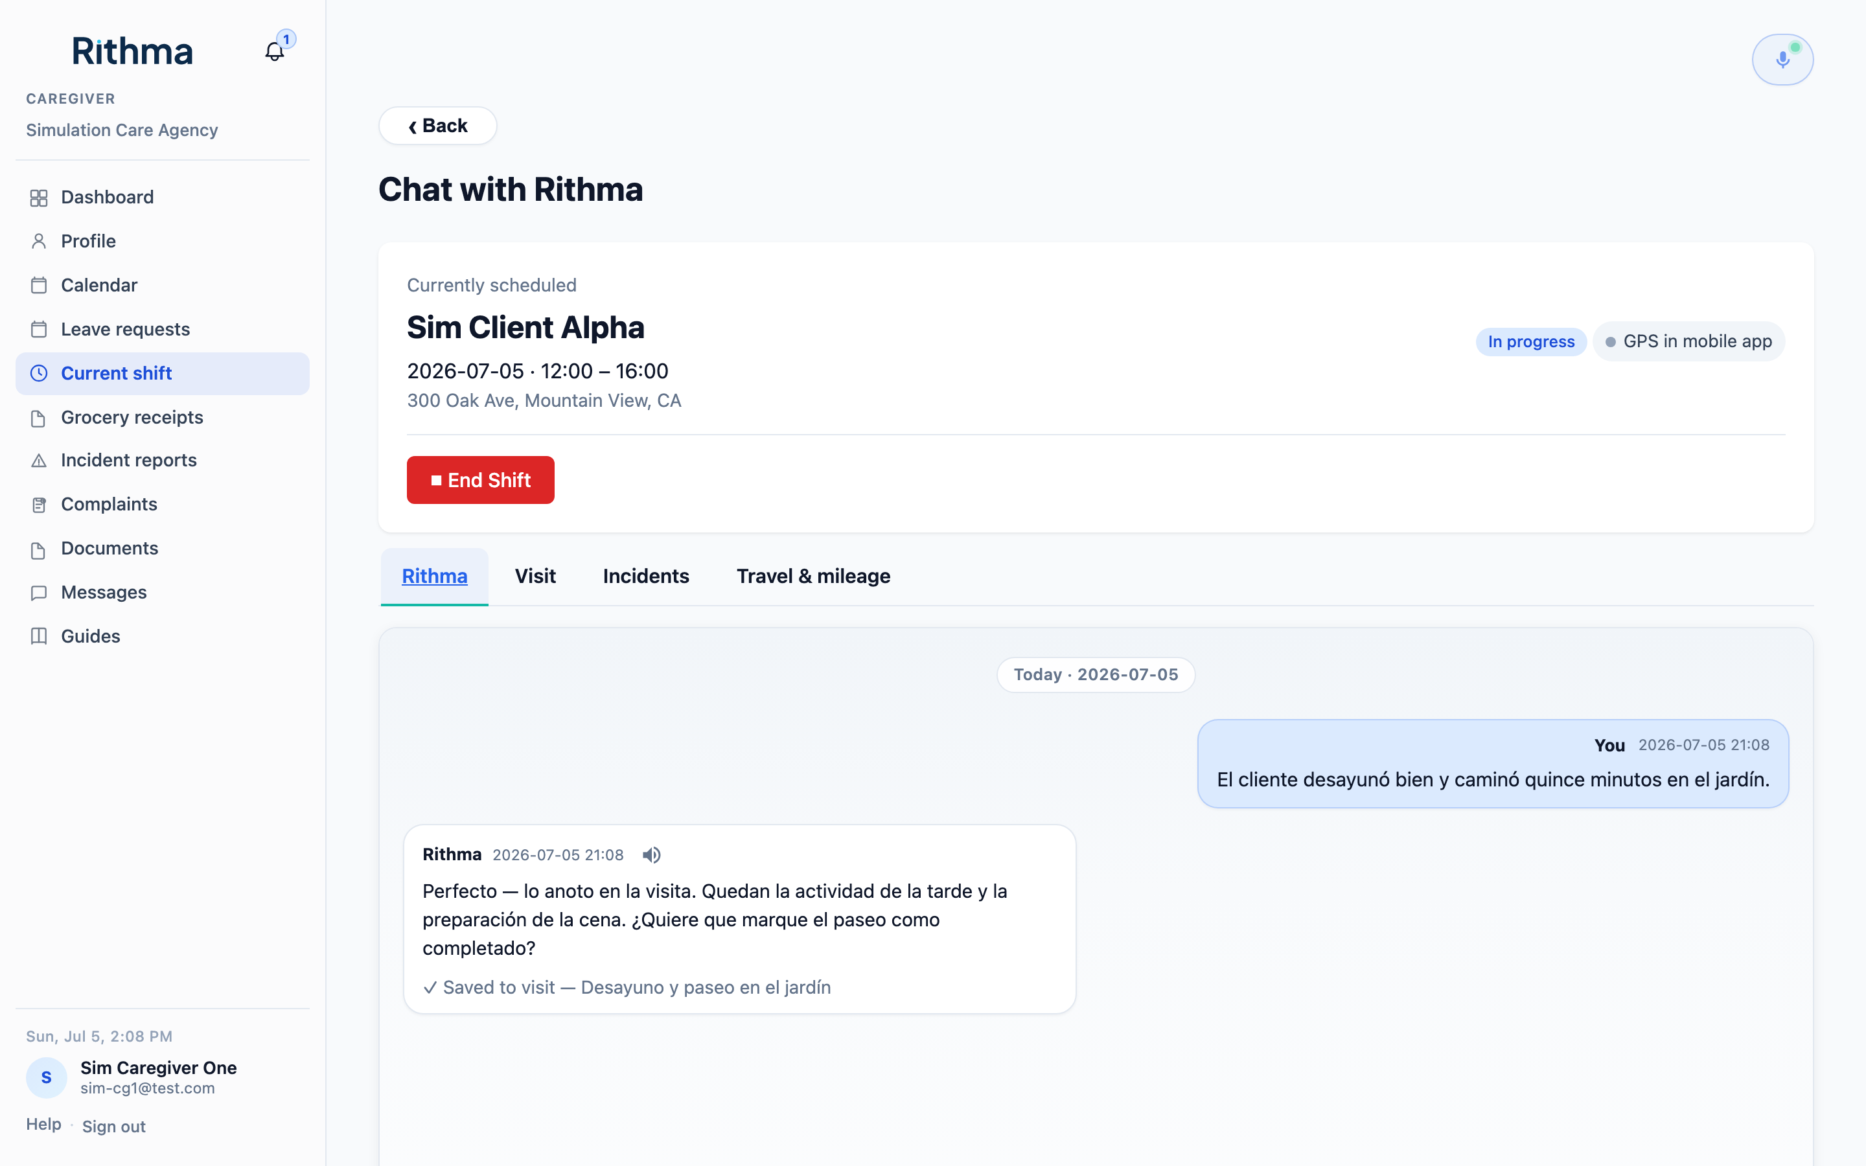Click the Leave requests icon
The width and height of the screenshot is (1866, 1166).
tap(39, 329)
